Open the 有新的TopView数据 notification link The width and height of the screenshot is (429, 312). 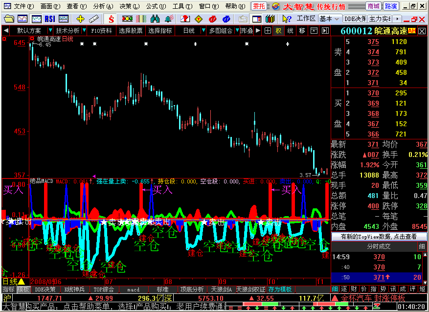coord(379,237)
